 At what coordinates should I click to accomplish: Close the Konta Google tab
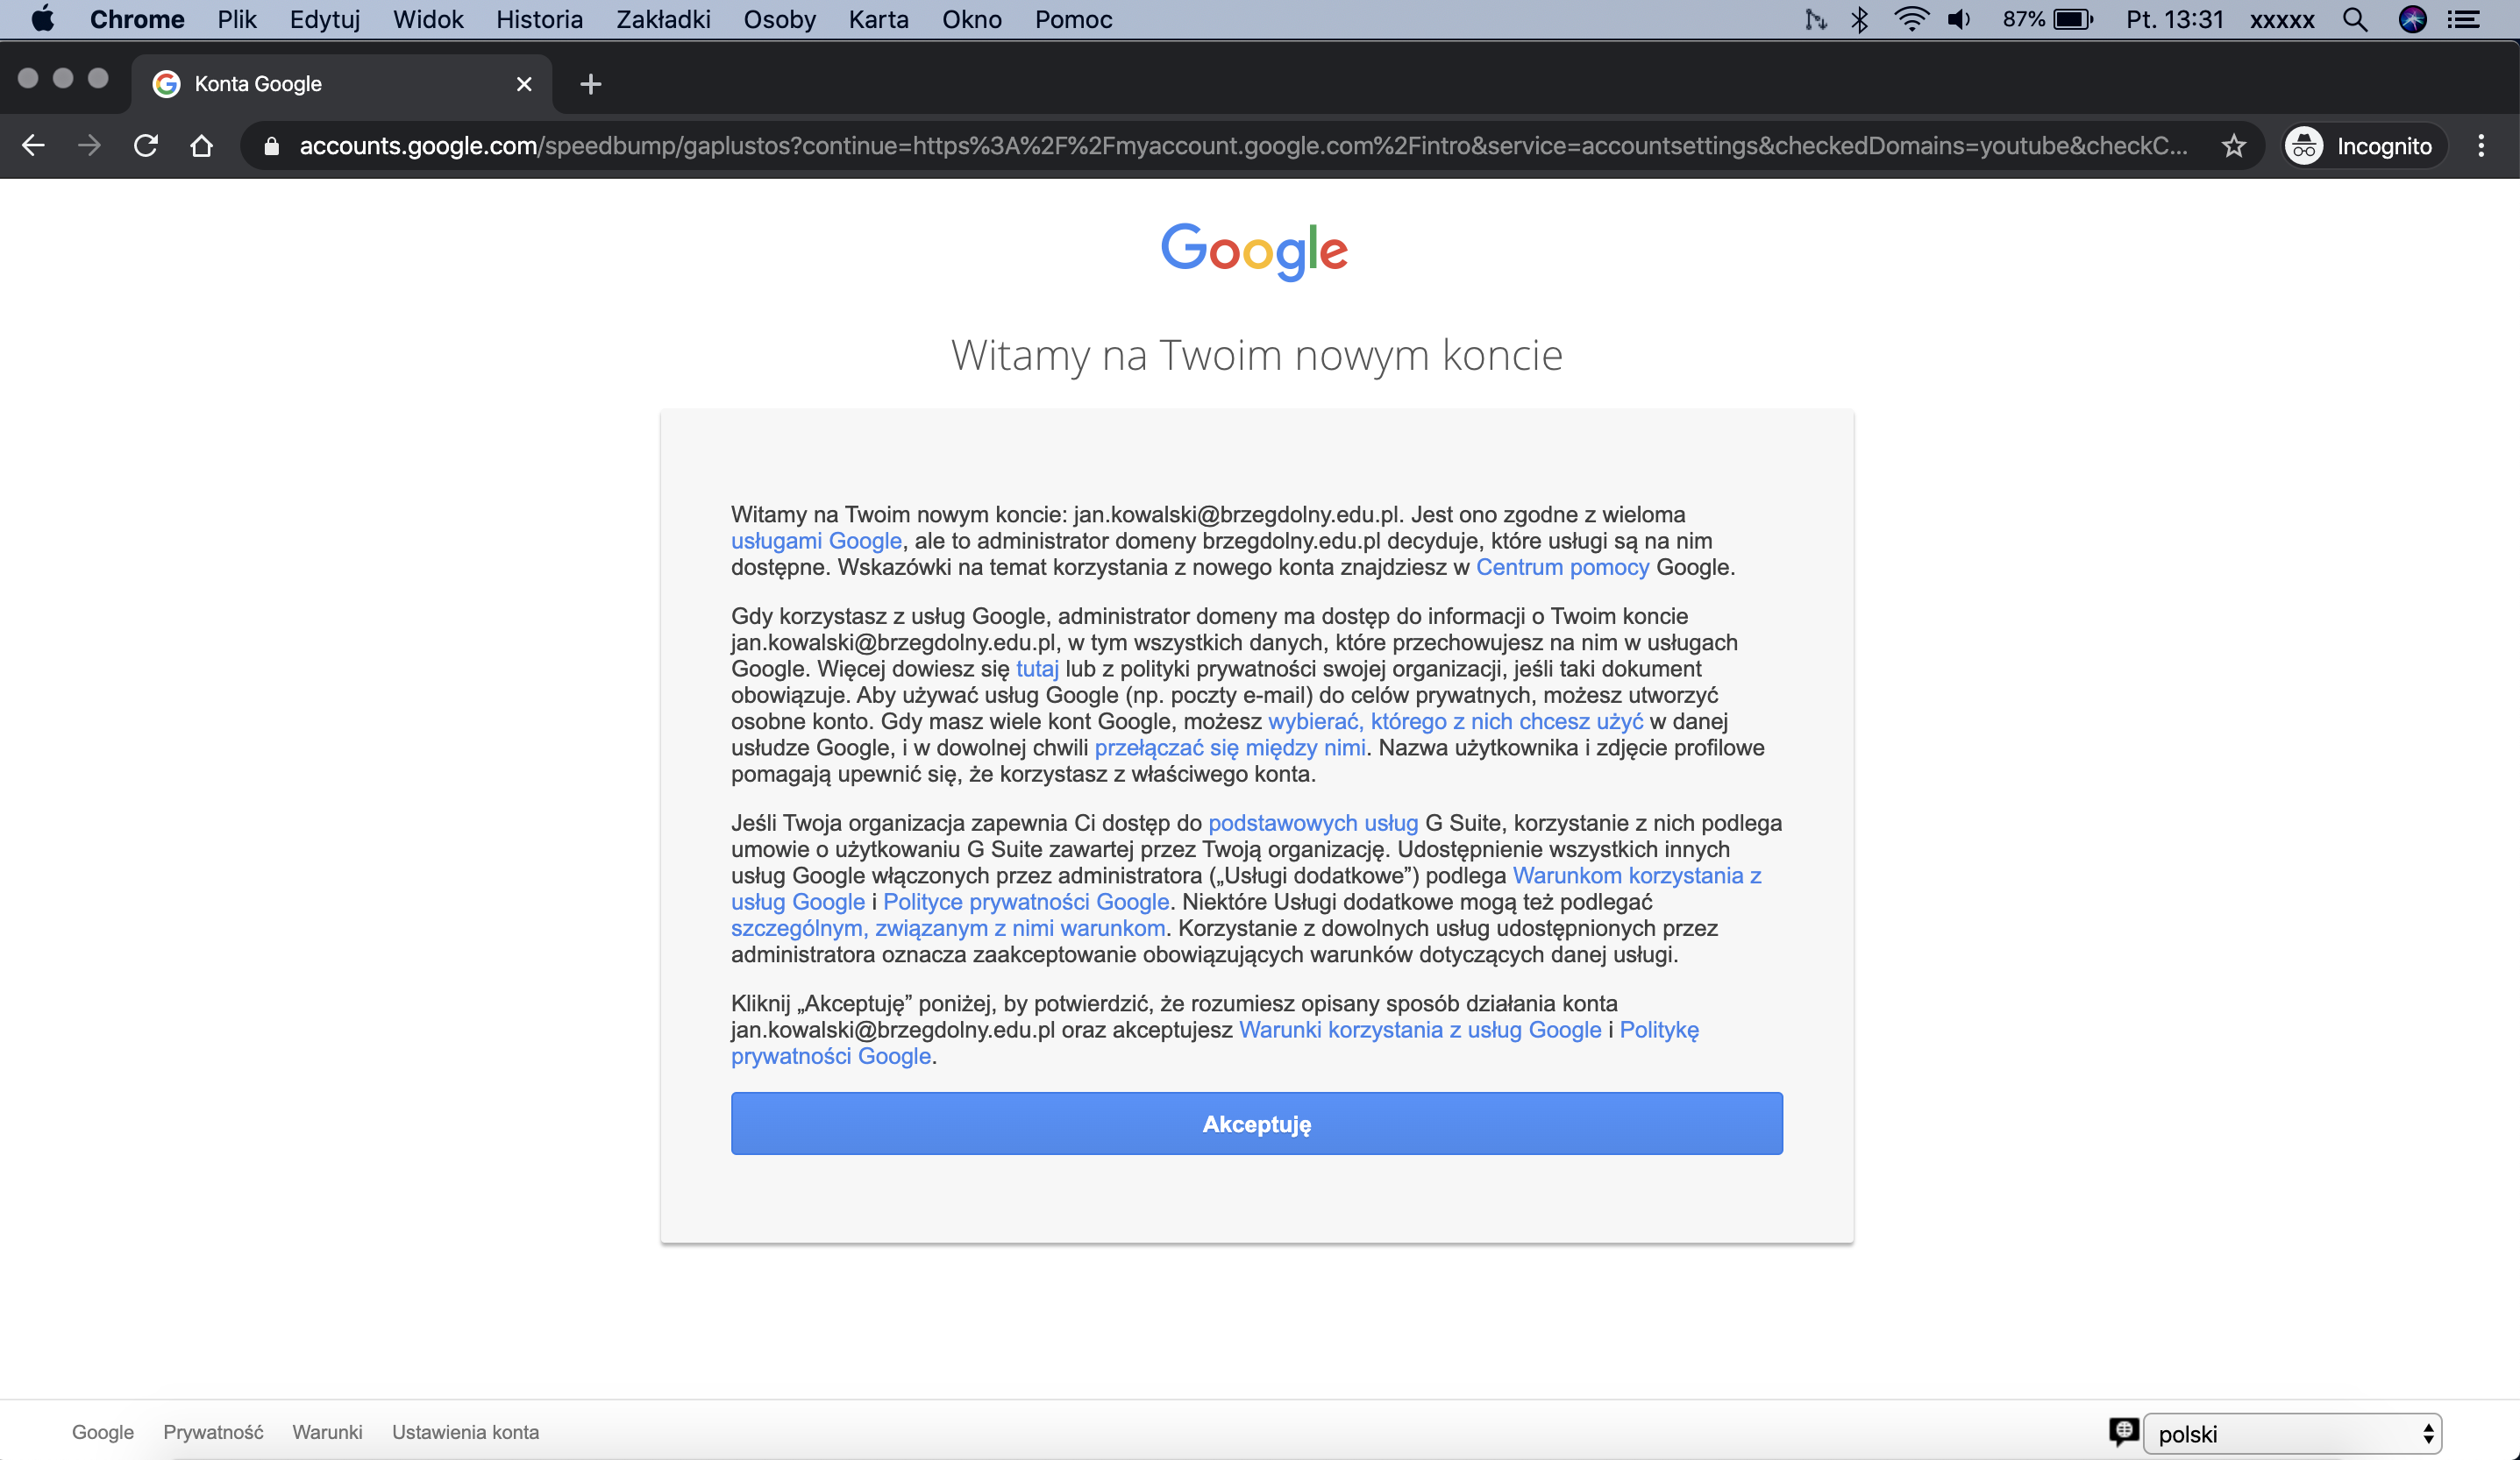coord(524,84)
